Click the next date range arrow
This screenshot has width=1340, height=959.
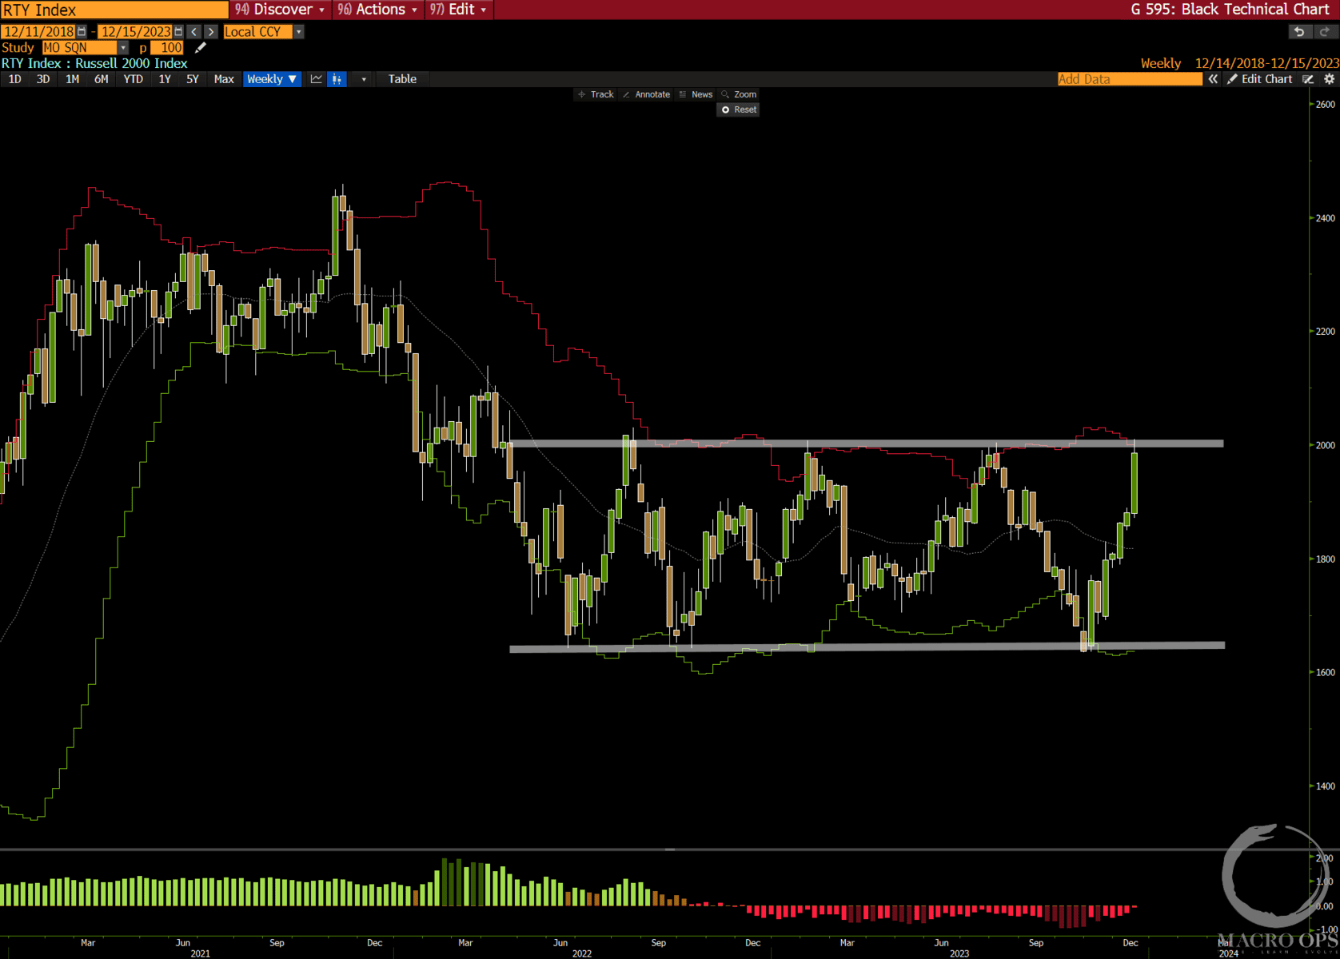click(211, 32)
